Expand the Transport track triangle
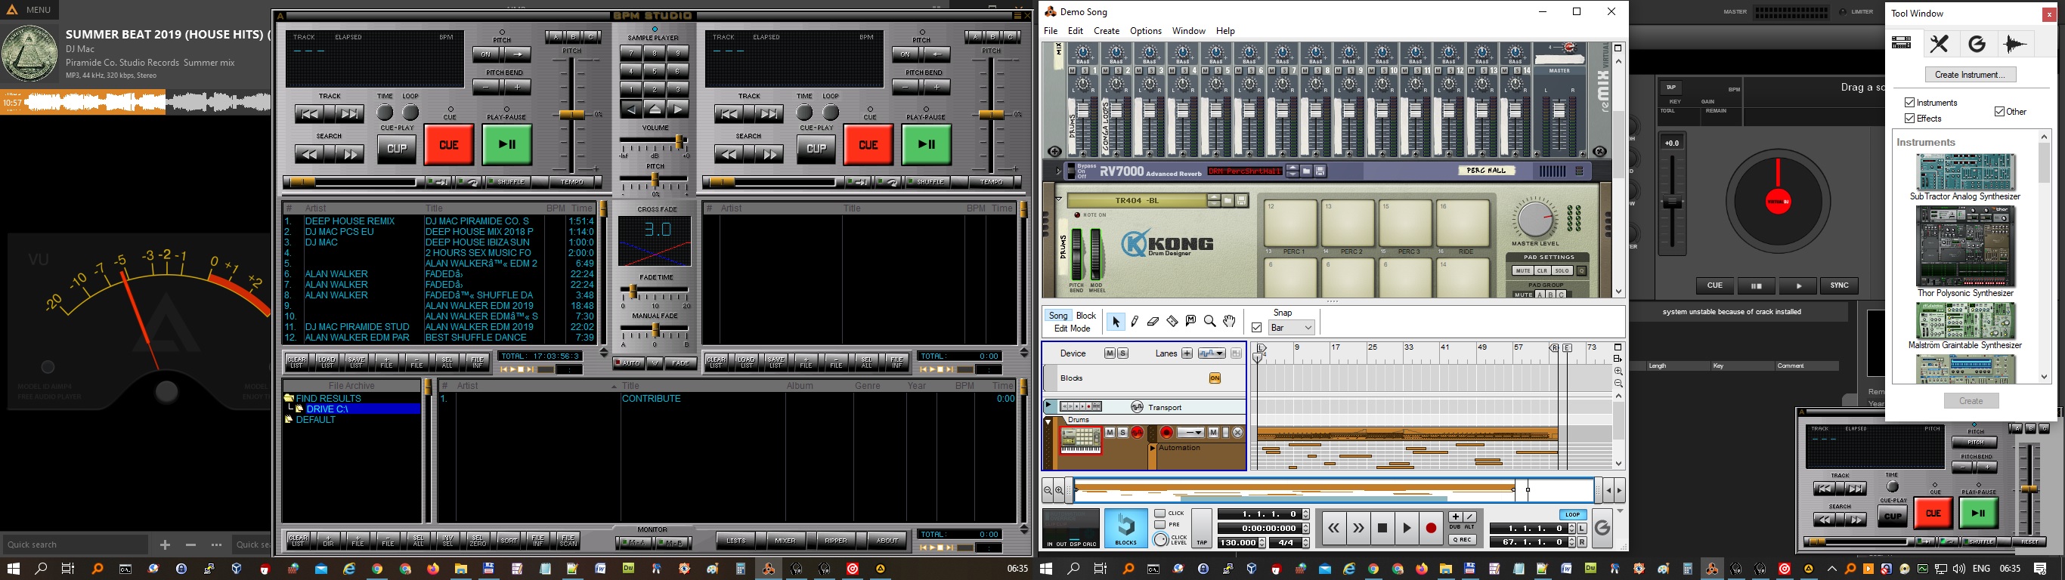The height and width of the screenshot is (580, 2065). point(1048,407)
